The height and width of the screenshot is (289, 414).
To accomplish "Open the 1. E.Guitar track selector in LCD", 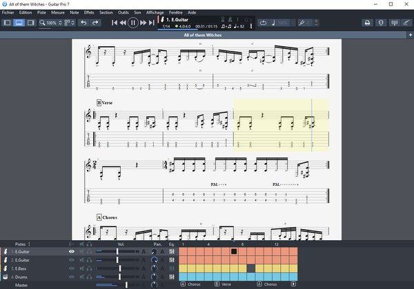I will tap(177, 19).
